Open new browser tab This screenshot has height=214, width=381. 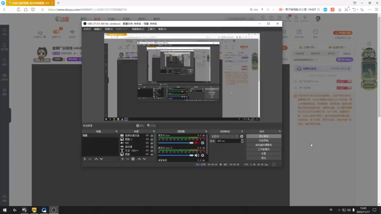58,3
